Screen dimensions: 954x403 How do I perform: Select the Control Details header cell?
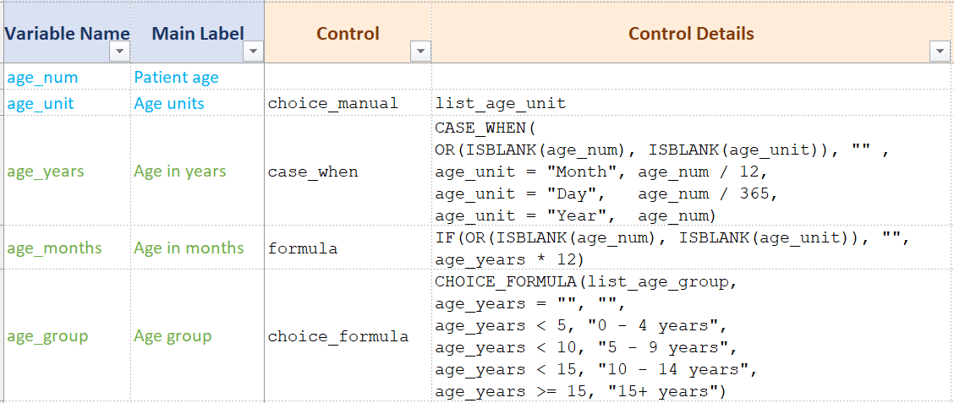[x=691, y=33]
